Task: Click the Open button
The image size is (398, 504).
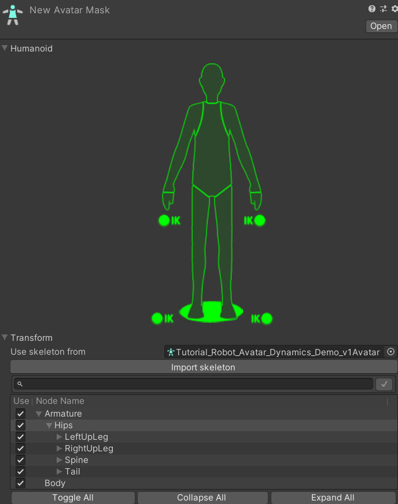Action: [381, 26]
